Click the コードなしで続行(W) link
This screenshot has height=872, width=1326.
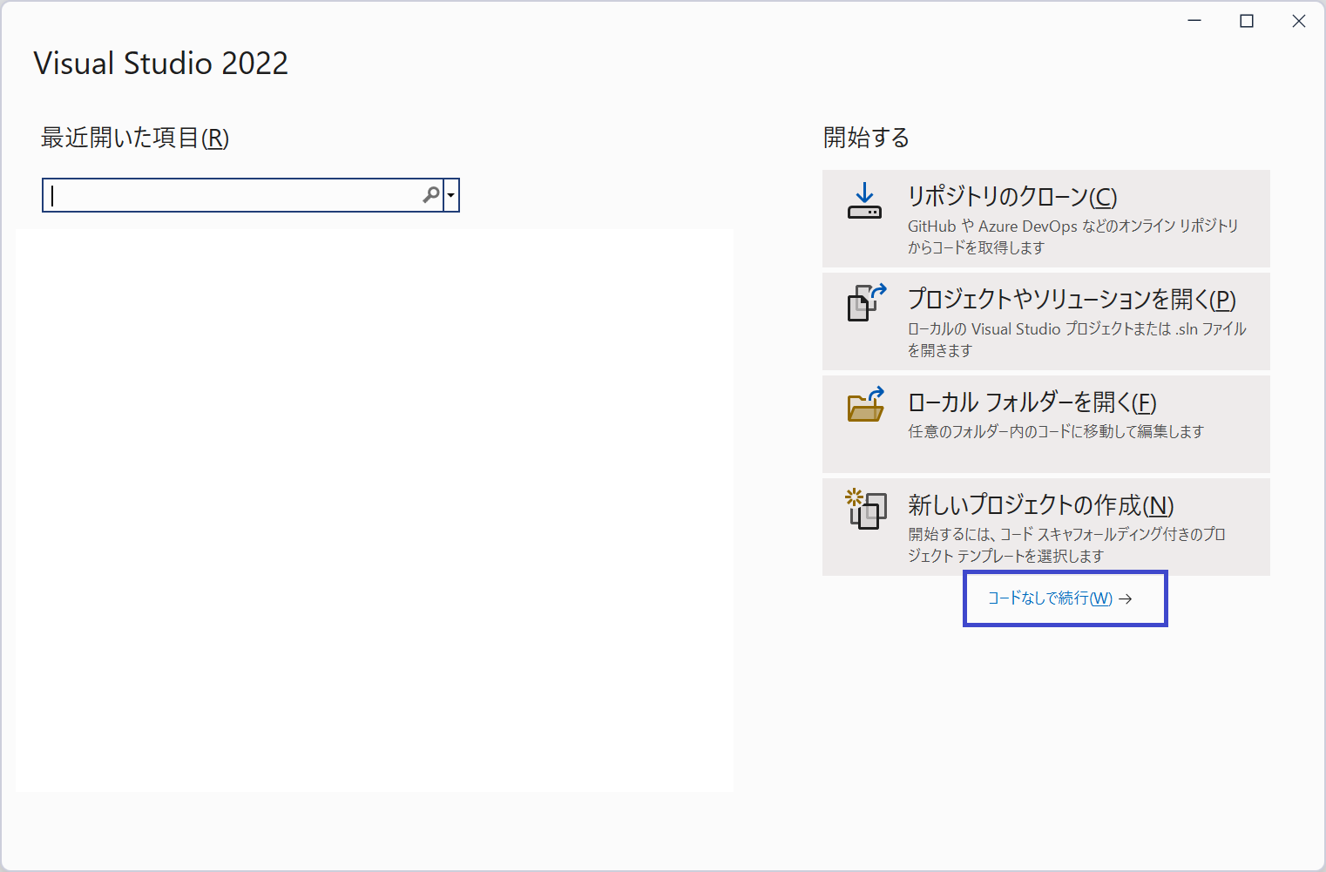tap(1059, 598)
